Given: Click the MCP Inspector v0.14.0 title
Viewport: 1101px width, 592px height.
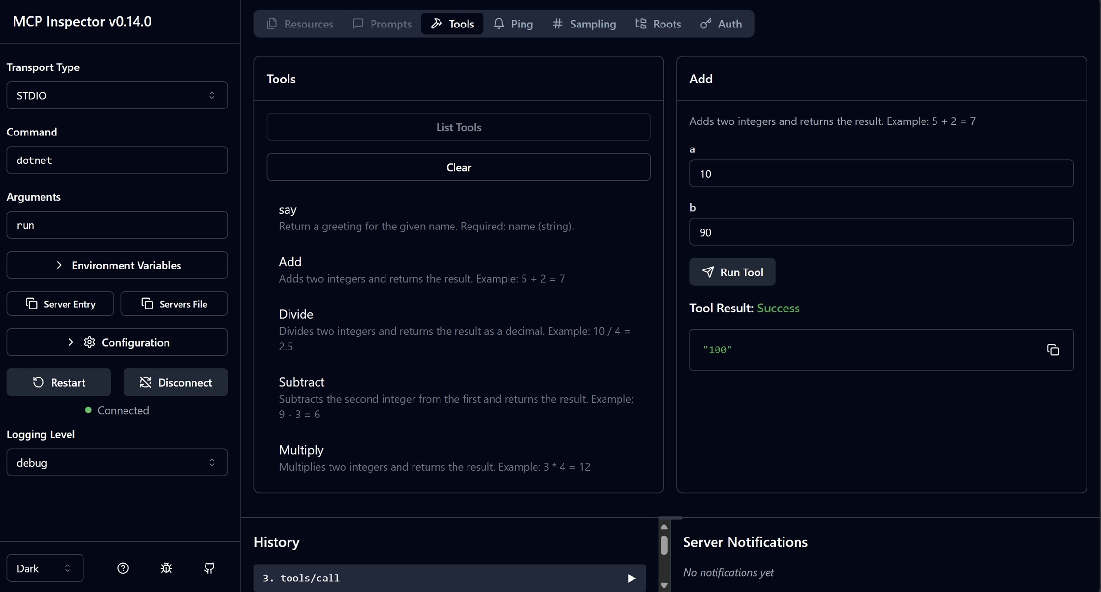Looking at the screenshot, I should tap(82, 22).
